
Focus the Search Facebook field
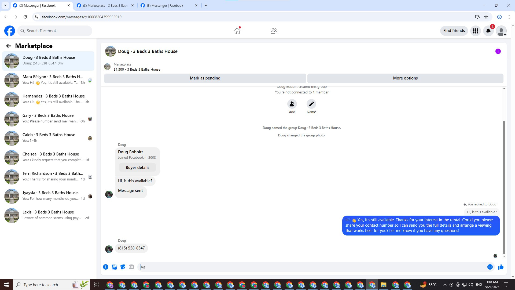point(55,31)
